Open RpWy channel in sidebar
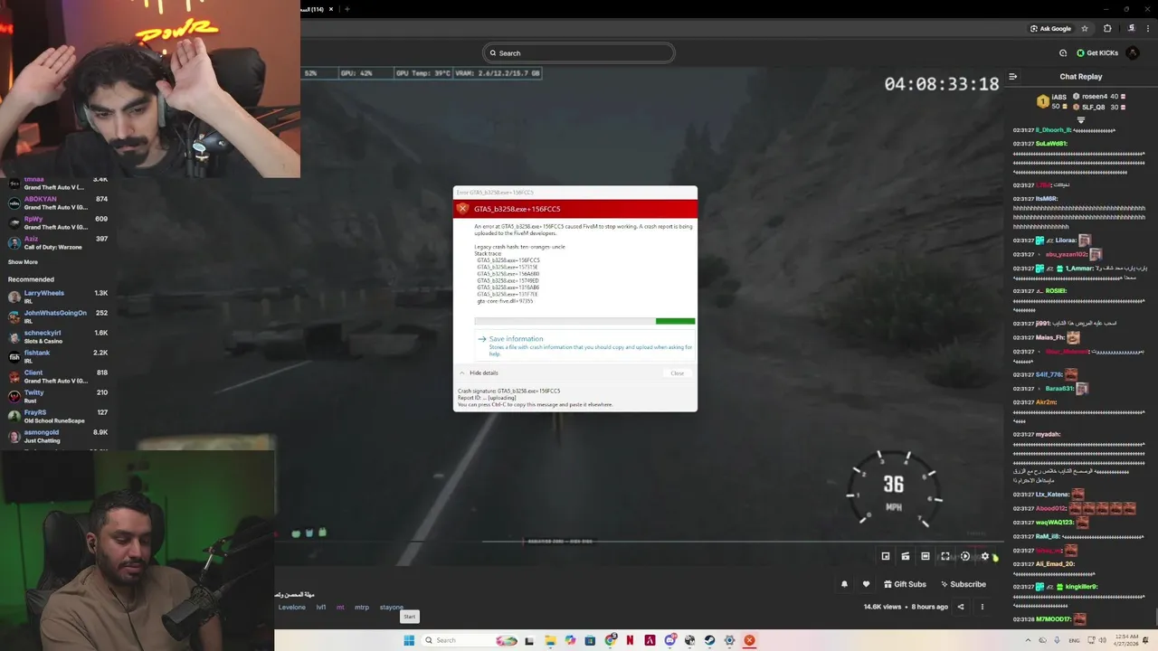This screenshot has width=1158, height=651. pyautogui.click(x=58, y=222)
